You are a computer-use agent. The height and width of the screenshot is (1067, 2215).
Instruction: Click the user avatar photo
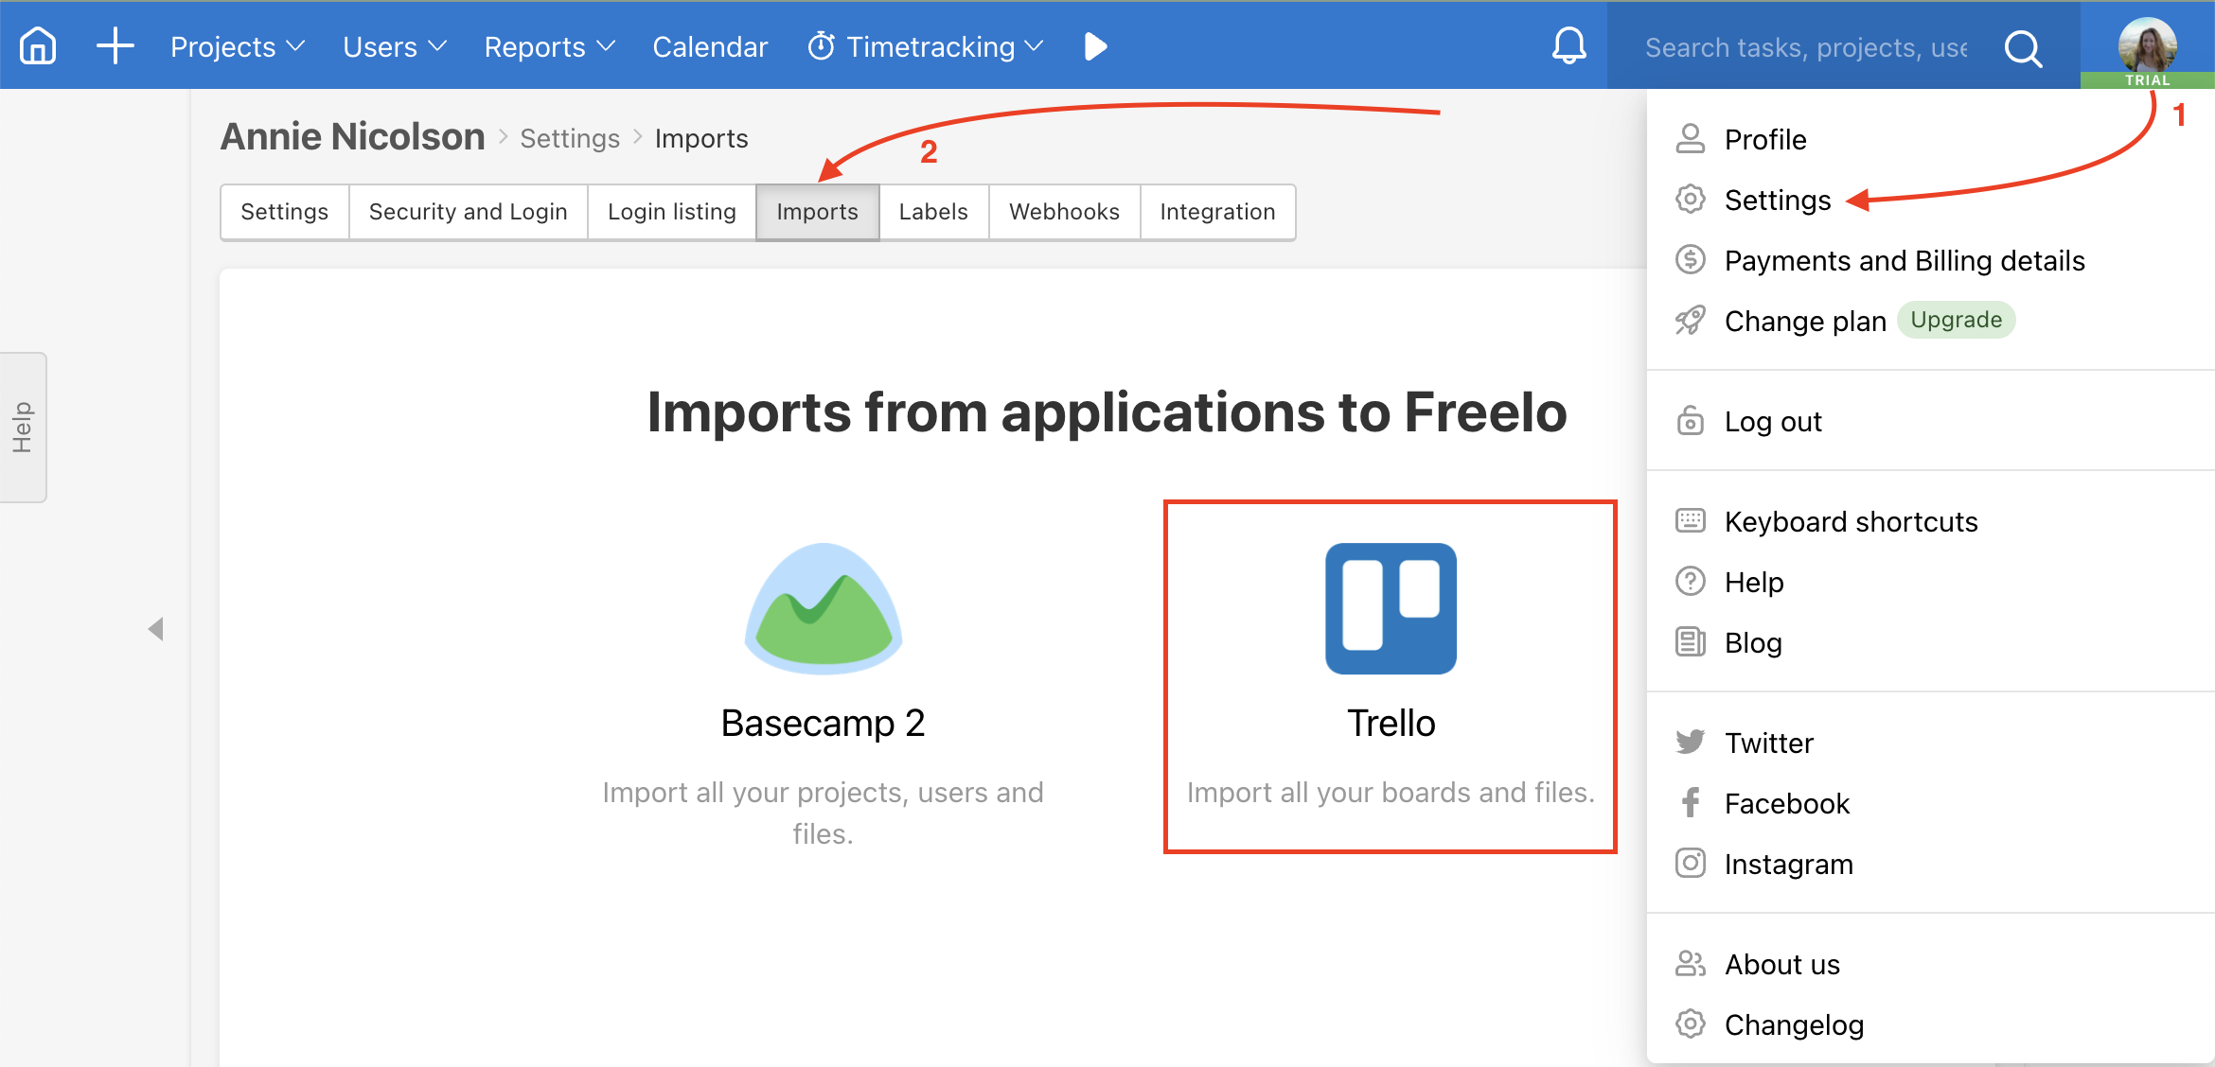2147,44
